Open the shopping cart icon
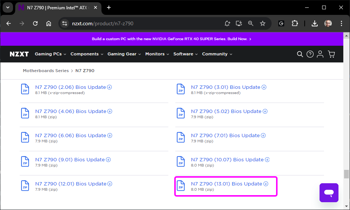 click(x=331, y=54)
